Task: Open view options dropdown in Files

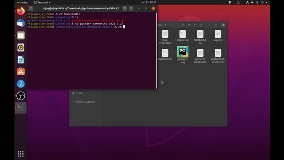Action: [x=195, y=25]
